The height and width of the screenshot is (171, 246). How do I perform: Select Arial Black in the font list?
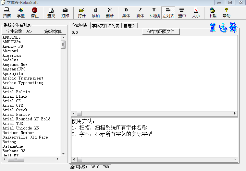tap(15, 96)
